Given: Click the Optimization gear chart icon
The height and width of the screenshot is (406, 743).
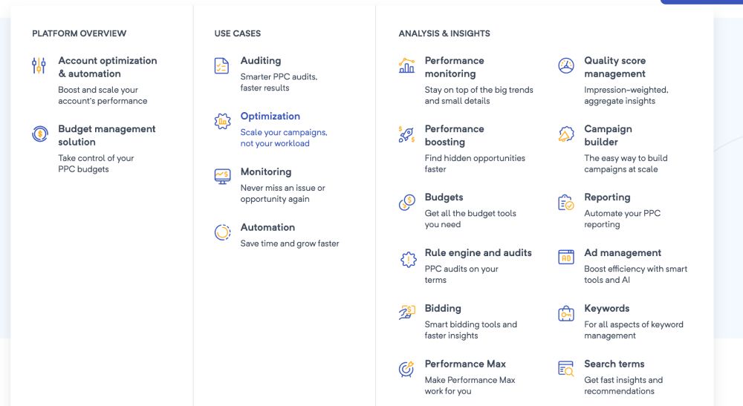Looking at the screenshot, I should [222, 122].
